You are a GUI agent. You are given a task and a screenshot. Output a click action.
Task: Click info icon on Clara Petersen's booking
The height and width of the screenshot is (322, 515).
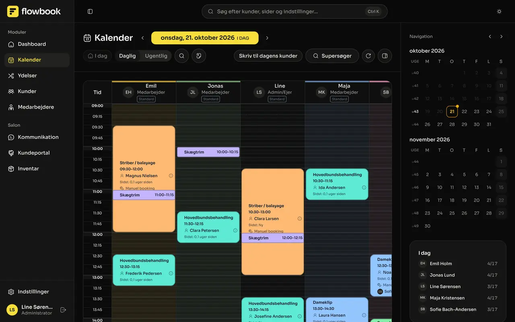[235, 231]
